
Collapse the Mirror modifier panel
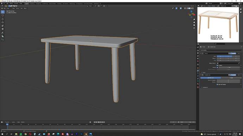click(201, 54)
